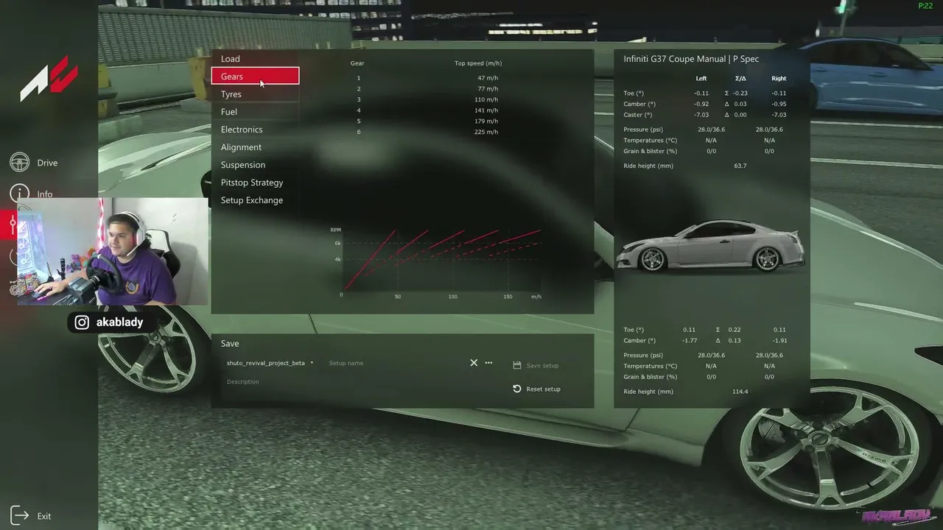Click the 179 m/h top speed value

(x=486, y=121)
